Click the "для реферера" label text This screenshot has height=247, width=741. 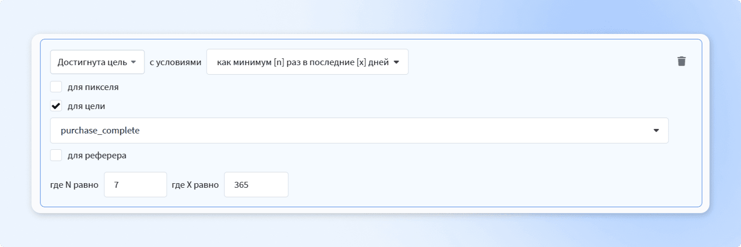[97, 156]
